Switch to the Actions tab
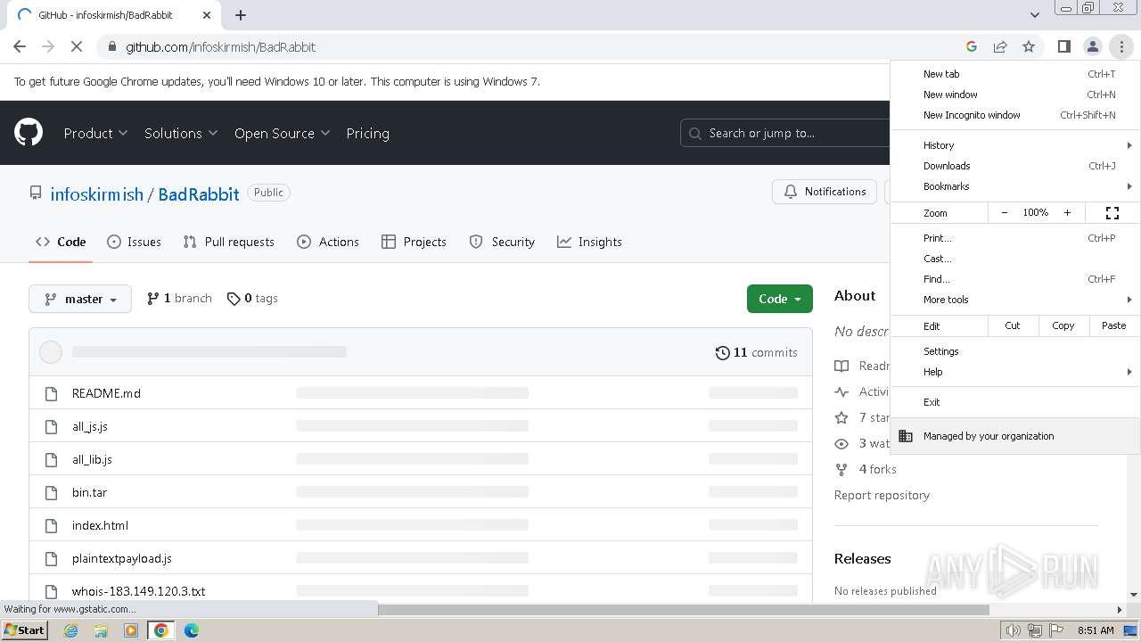The height and width of the screenshot is (642, 1141). click(328, 242)
